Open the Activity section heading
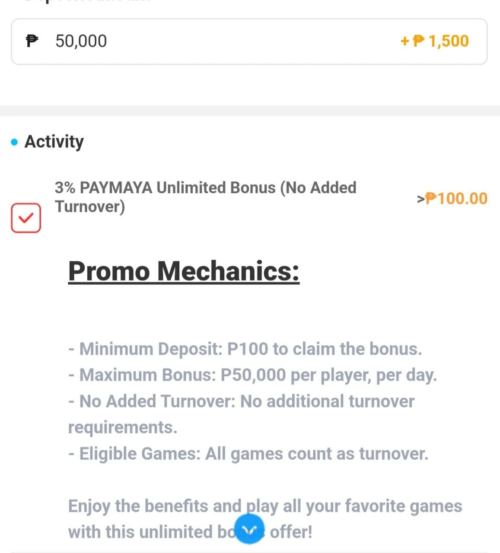Image resolution: width=500 pixels, height=553 pixels. (x=54, y=142)
